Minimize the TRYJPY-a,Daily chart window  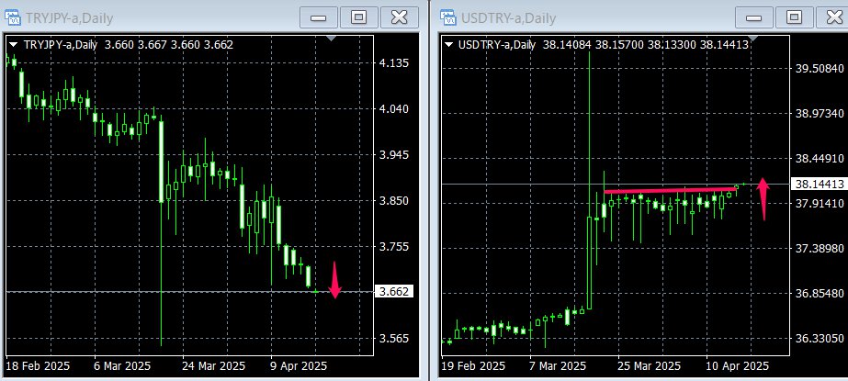318,17
